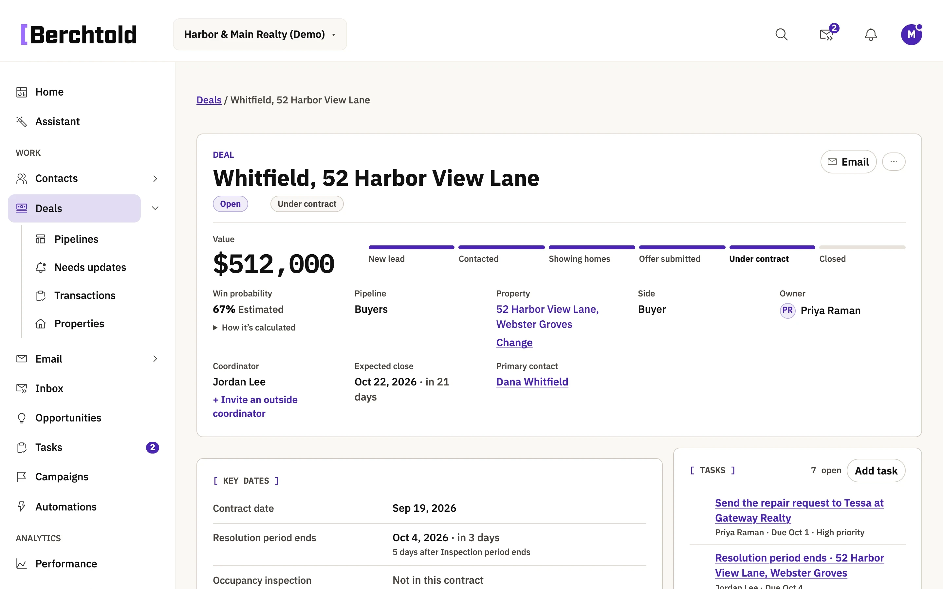
Task: Click the Opportunities lightbulb icon
Action: pos(21,418)
